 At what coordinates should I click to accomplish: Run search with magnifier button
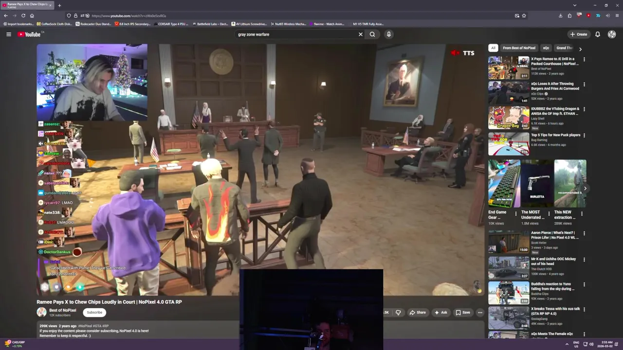(372, 34)
